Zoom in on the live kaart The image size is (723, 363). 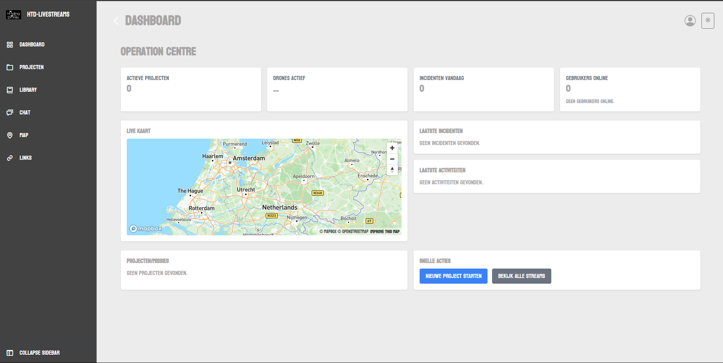tap(392, 148)
